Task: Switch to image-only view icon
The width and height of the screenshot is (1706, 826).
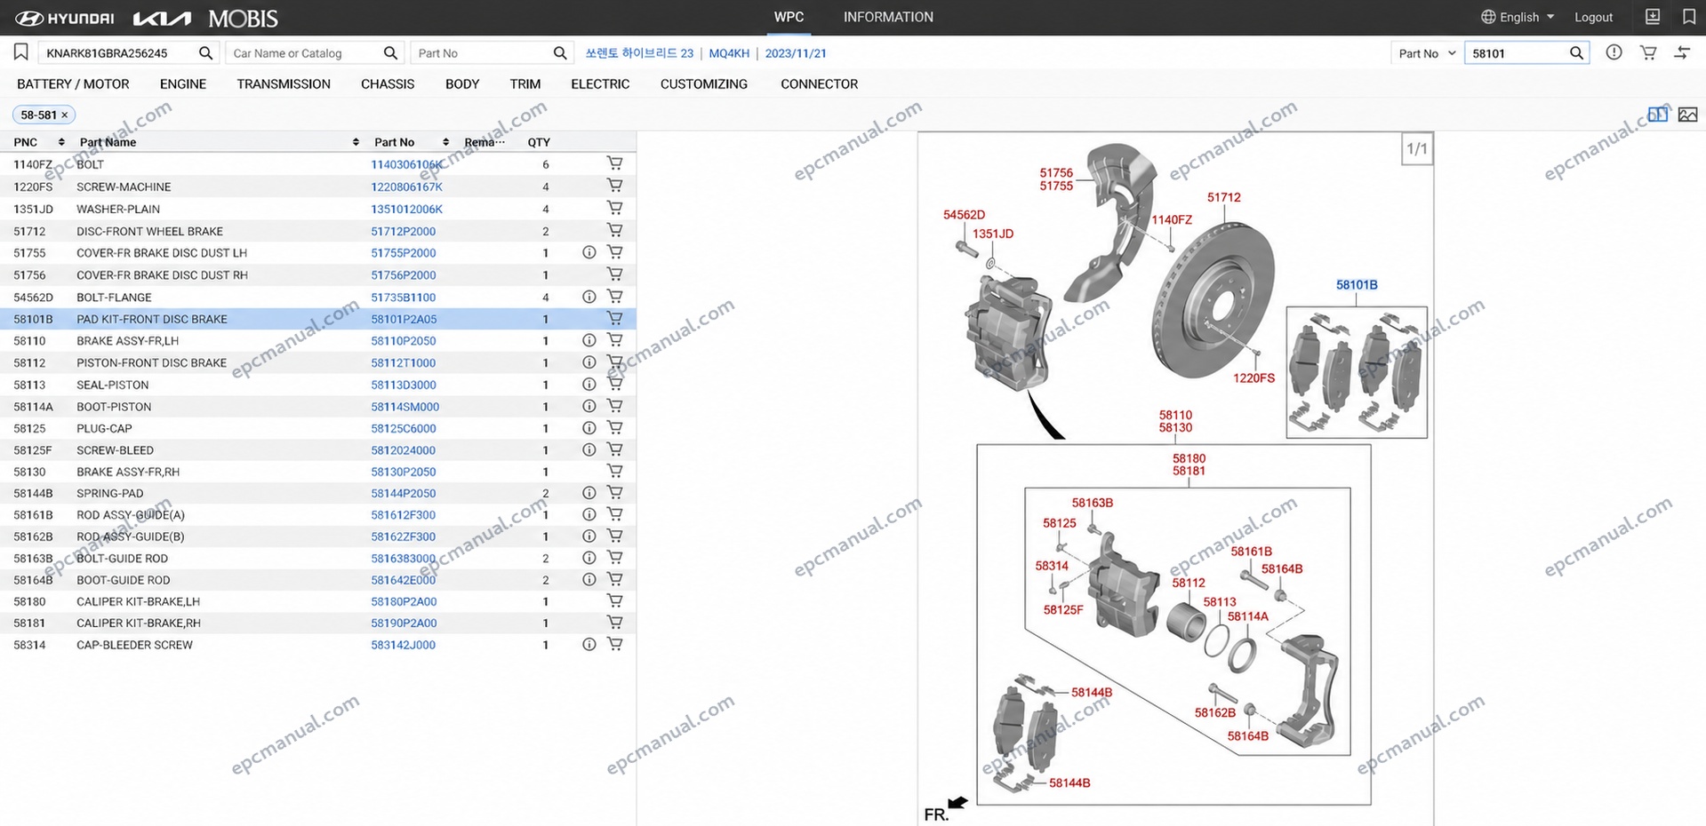Action: point(1687,115)
